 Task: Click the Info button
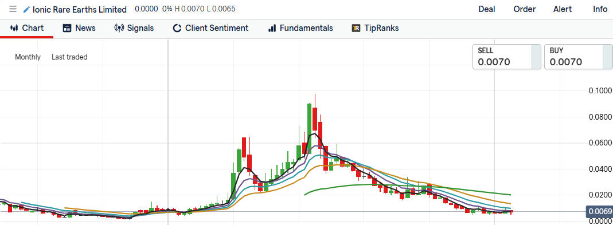click(x=600, y=9)
